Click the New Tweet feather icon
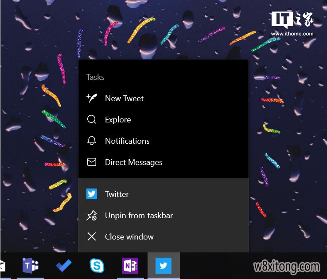 tap(92, 98)
